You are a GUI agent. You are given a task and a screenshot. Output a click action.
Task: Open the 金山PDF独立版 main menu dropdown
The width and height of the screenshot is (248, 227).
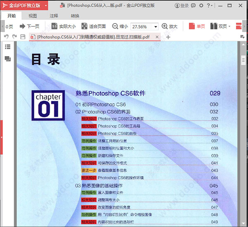[46, 6]
